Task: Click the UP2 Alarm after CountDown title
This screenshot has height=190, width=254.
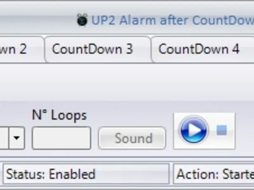Action: (x=173, y=20)
